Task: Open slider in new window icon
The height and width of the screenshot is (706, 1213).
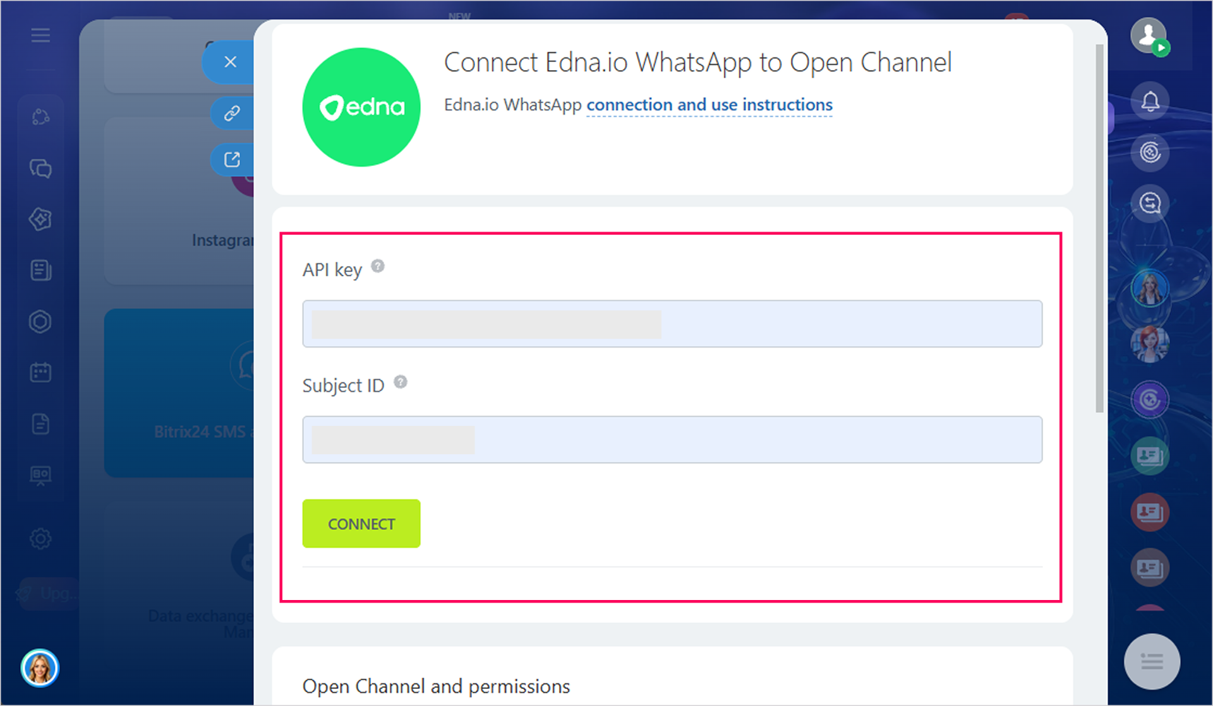Action: (x=232, y=160)
